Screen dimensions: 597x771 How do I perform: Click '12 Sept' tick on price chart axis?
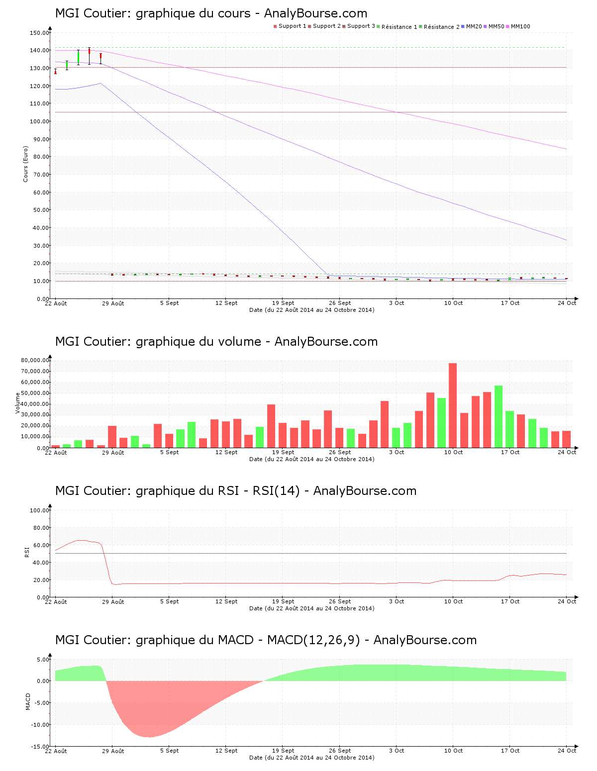pos(226,303)
